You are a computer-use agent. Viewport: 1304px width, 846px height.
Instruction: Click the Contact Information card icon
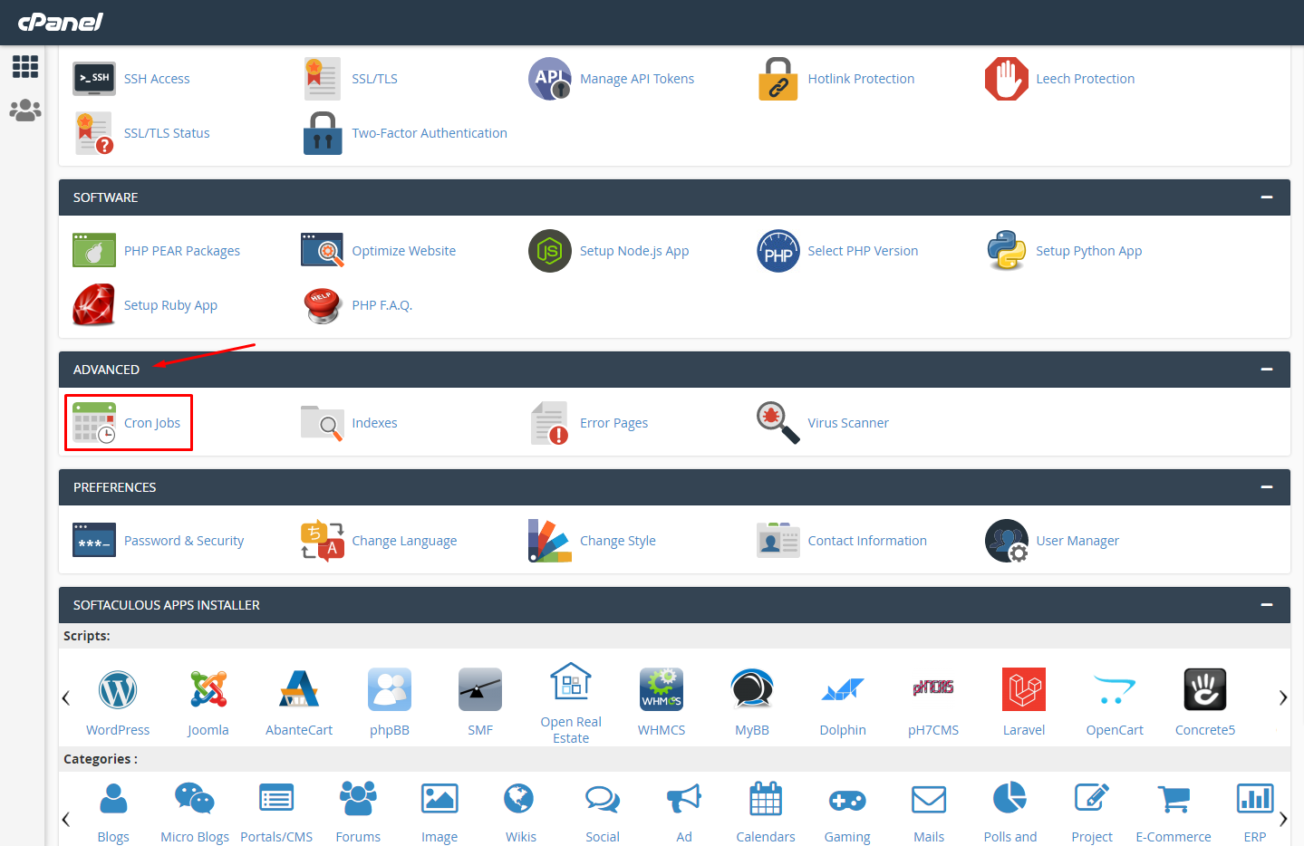(778, 541)
